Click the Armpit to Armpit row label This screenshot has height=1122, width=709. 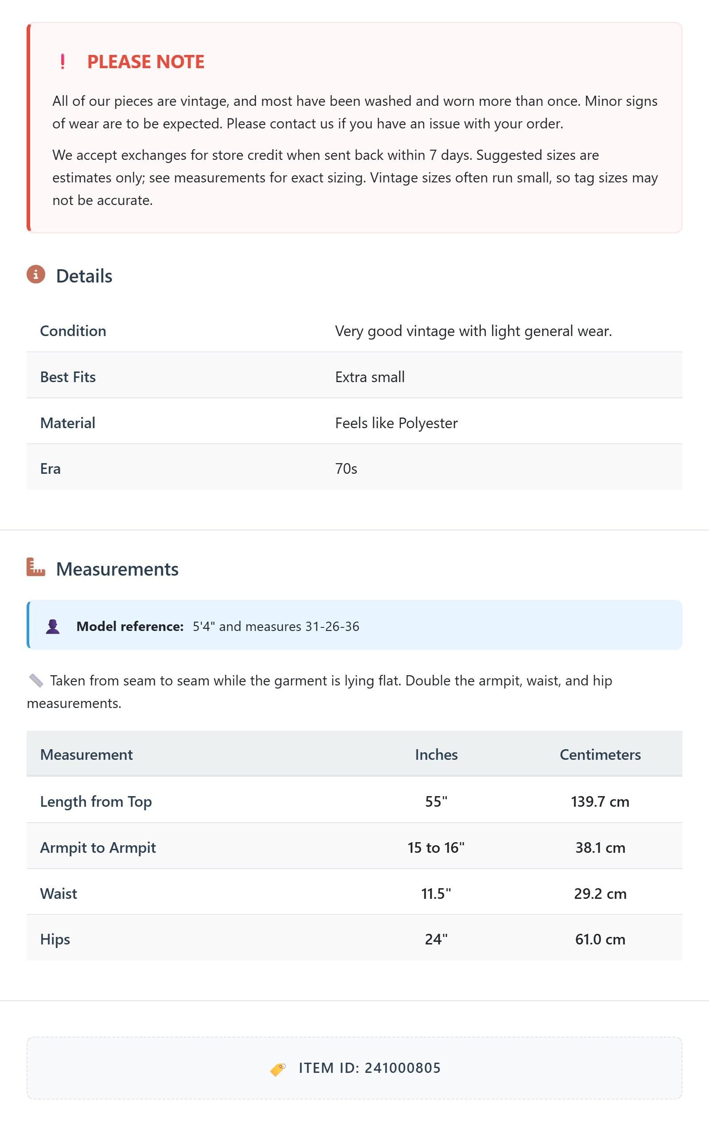tap(98, 847)
